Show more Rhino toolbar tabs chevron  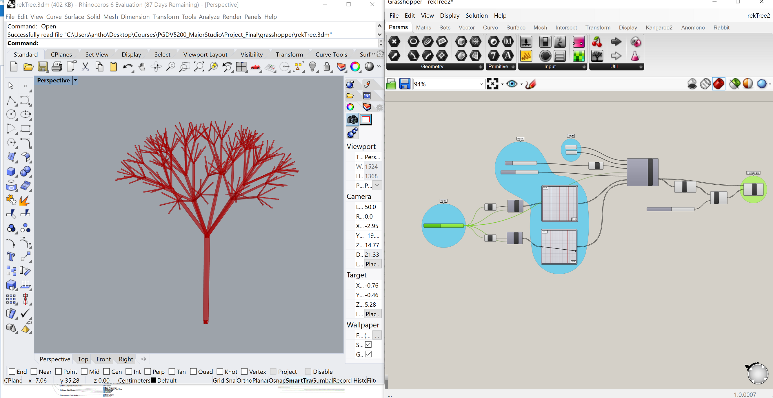[373, 54]
